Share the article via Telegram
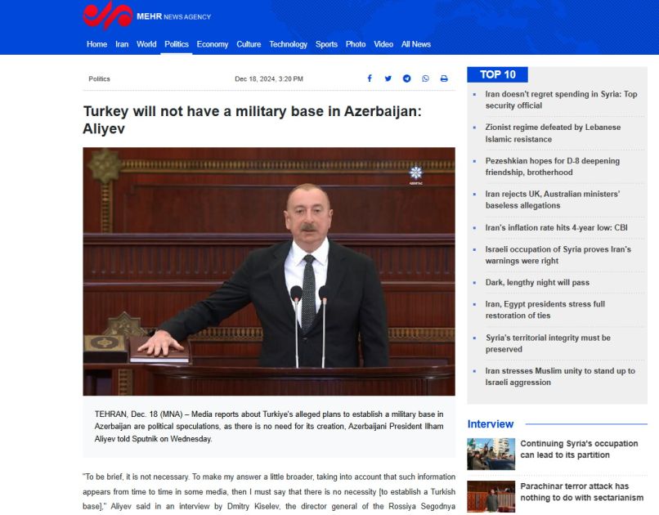This screenshot has width=659, height=515. click(x=406, y=78)
